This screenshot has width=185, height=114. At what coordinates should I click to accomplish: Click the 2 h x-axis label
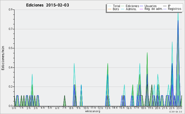click(x=28, y=108)
